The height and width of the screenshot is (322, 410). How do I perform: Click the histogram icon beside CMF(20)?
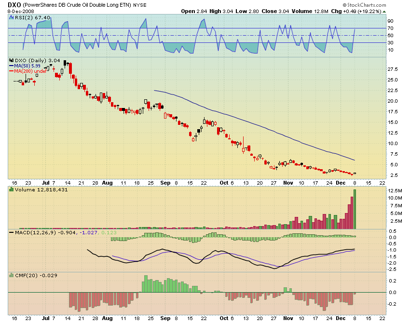point(11,275)
